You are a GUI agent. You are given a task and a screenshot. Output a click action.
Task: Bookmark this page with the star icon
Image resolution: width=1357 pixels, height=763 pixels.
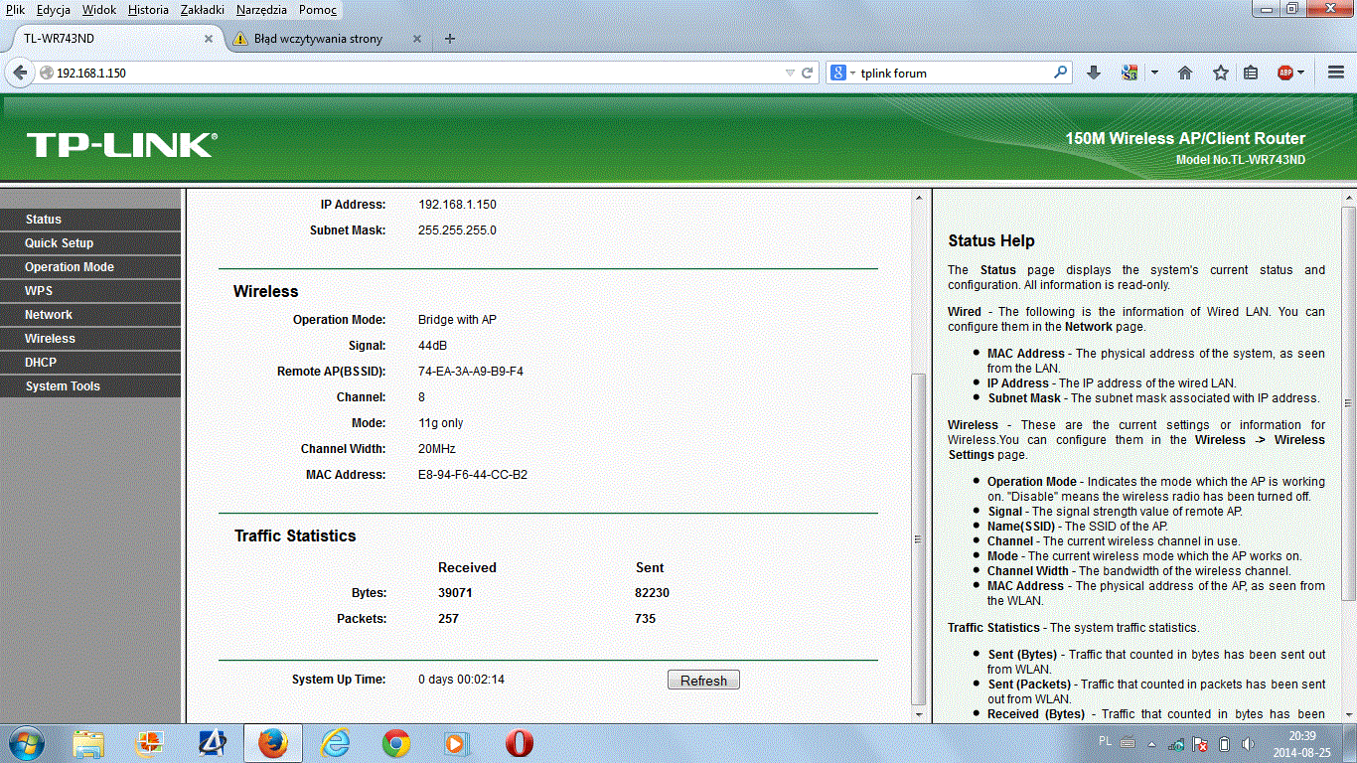pyautogui.click(x=1220, y=73)
